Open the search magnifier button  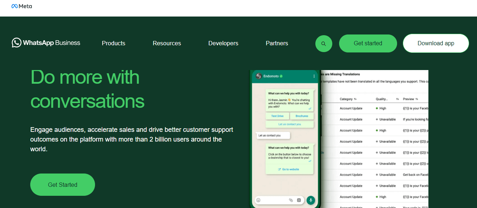(x=324, y=43)
